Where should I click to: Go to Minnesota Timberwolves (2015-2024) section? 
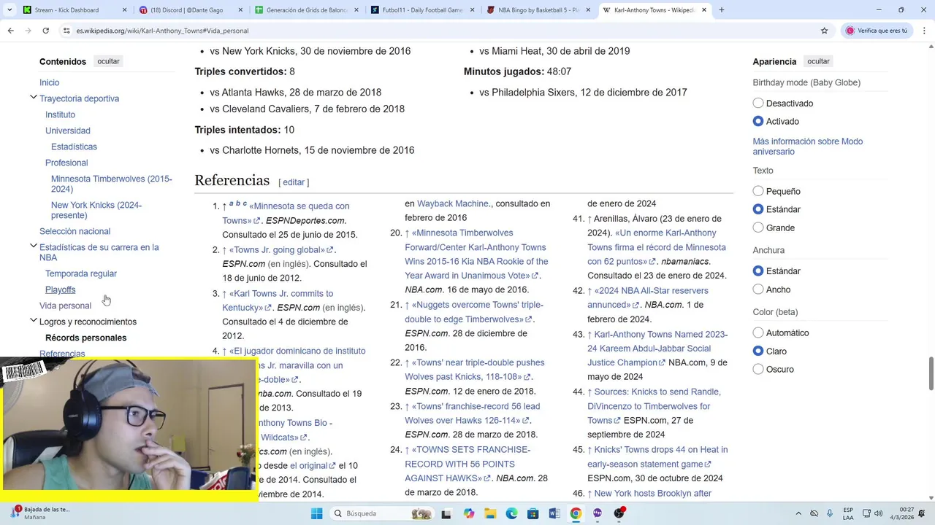pyautogui.click(x=112, y=184)
